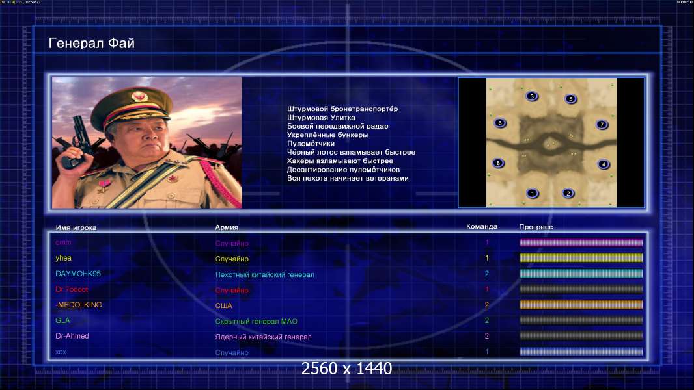Click the Имя игрока column header
This screenshot has width=694, height=390.
click(x=76, y=228)
